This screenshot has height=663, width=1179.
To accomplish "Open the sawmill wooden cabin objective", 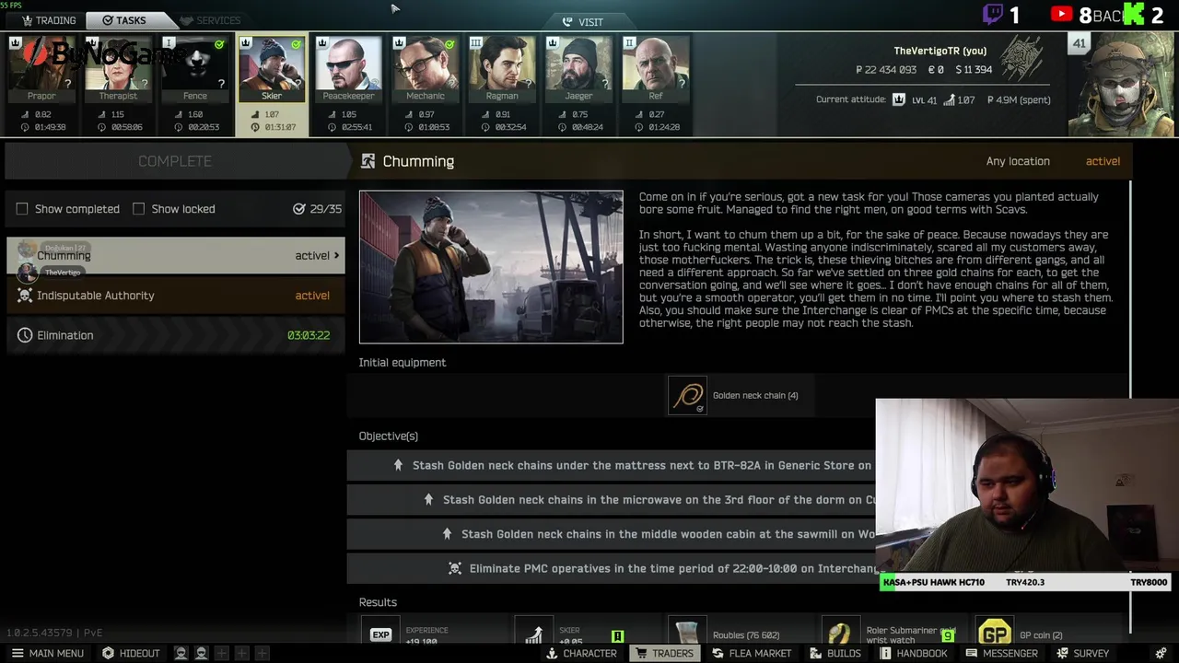I will coord(612,534).
